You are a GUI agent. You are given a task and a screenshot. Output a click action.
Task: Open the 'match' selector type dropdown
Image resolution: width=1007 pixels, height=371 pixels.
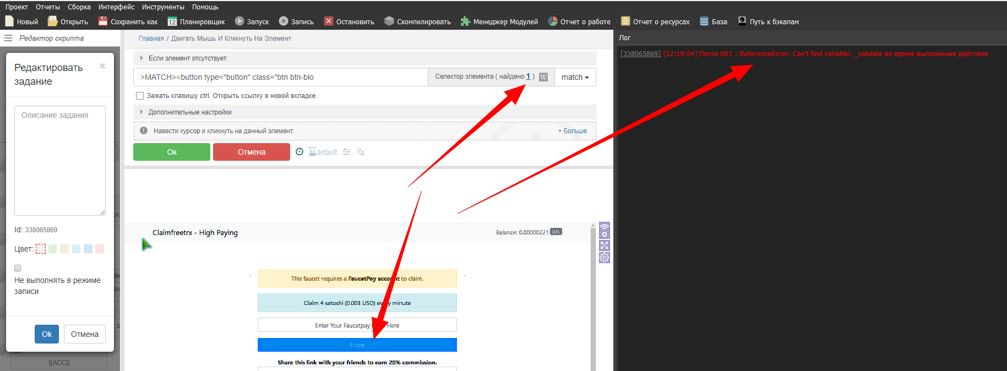[575, 77]
